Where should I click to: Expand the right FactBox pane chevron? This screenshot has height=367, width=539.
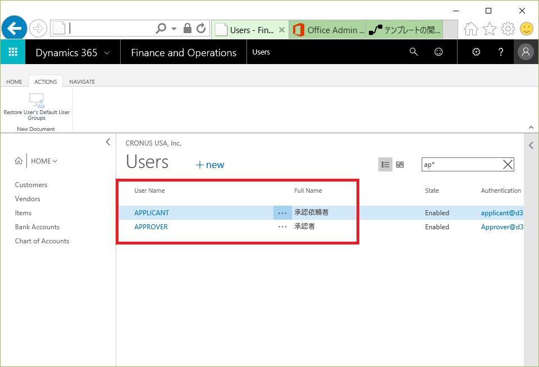531,145
